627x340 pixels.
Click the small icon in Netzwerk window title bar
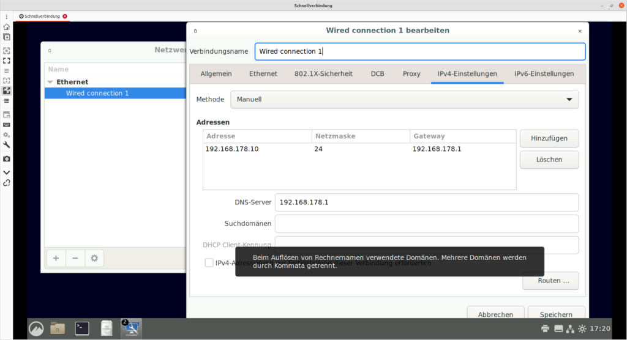(50, 50)
